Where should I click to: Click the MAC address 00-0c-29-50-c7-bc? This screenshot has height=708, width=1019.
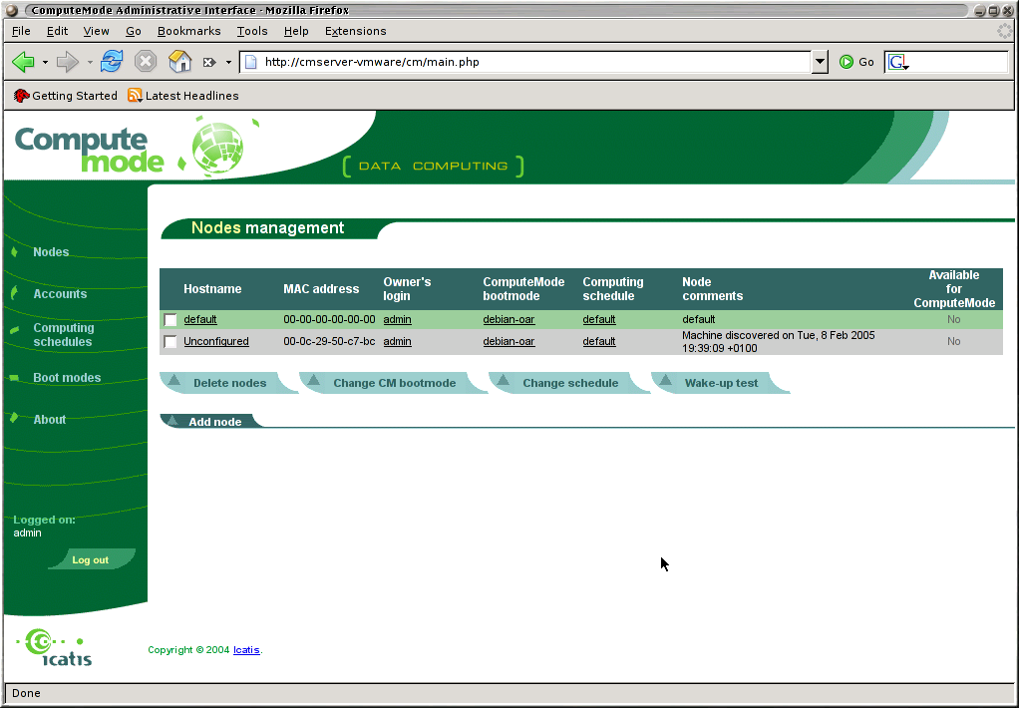point(329,341)
